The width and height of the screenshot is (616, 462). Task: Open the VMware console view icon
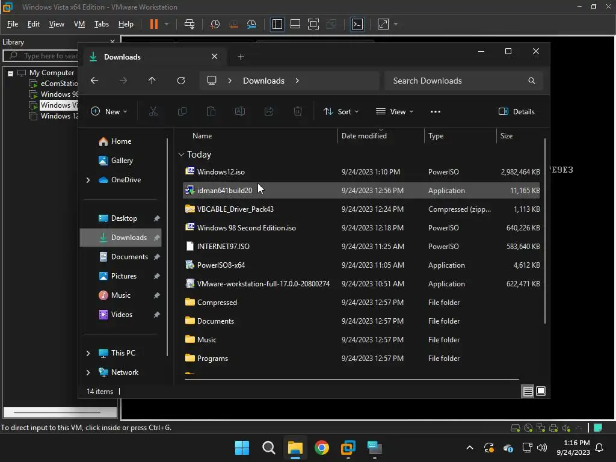coord(357,24)
